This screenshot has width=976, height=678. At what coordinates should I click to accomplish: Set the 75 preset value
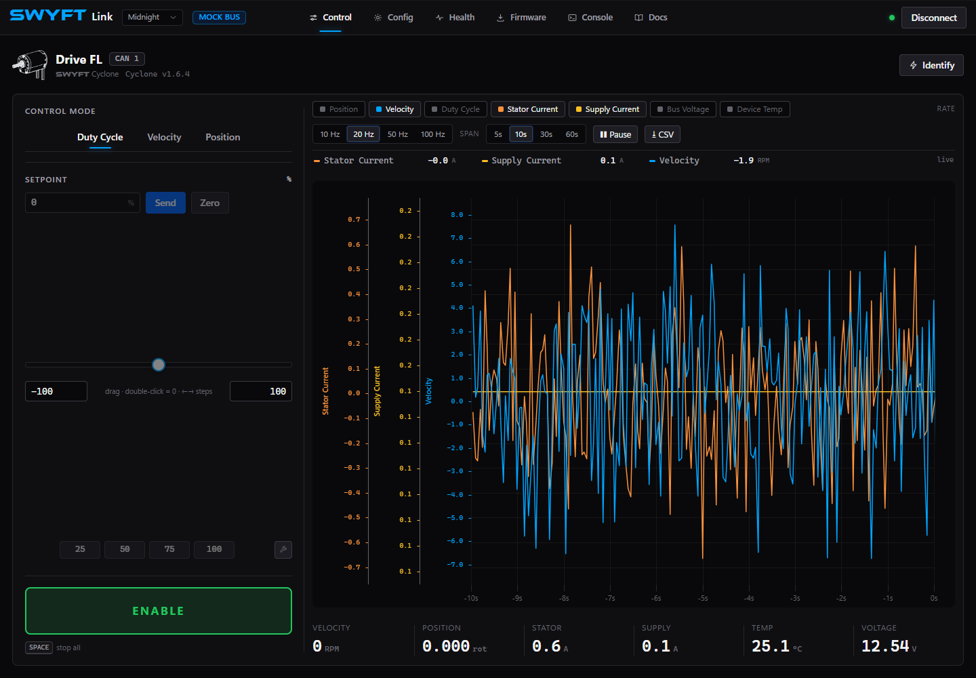pos(169,549)
